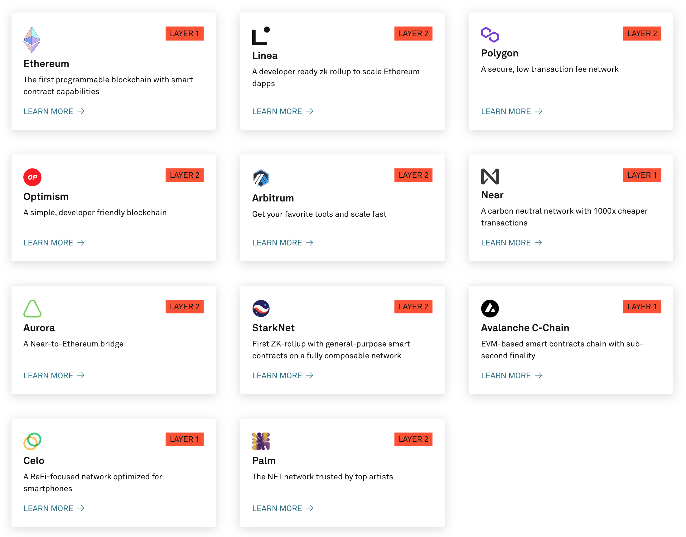
Task: Click Learn More on Avalanche C-Chain card
Action: [511, 375]
